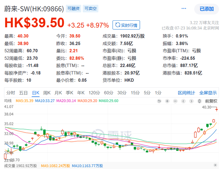This screenshot has width=223, height=169.
Task: Toggle the MA30:29.20 moving average line
Action: (87, 101)
